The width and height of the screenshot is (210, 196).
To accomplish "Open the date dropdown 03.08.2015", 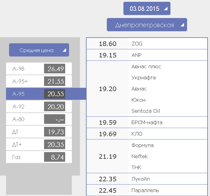I will click(147, 8).
